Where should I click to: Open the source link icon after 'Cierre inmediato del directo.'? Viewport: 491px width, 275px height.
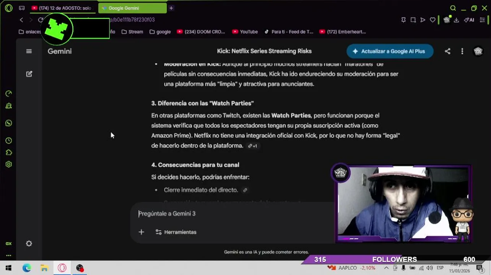(x=245, y=190)
